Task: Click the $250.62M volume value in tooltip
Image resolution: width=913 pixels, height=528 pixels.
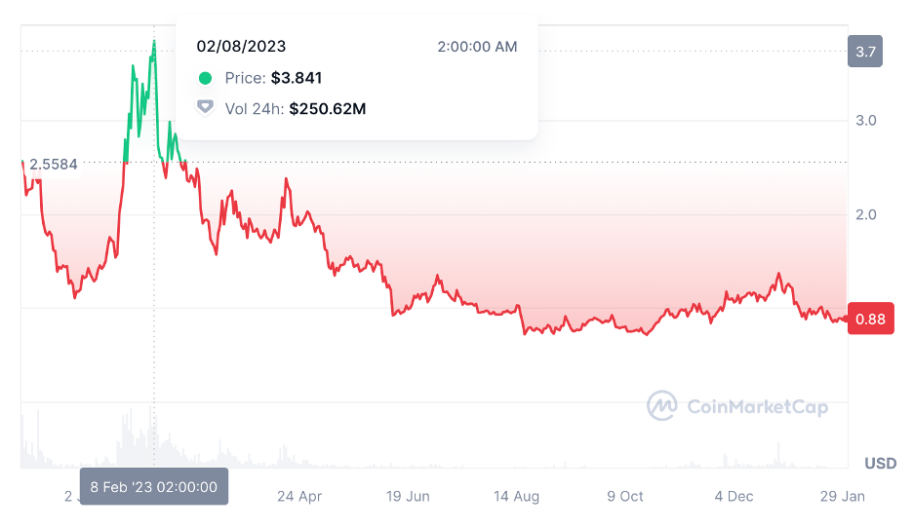Action: pyautogui.click(x=328, y=108)
